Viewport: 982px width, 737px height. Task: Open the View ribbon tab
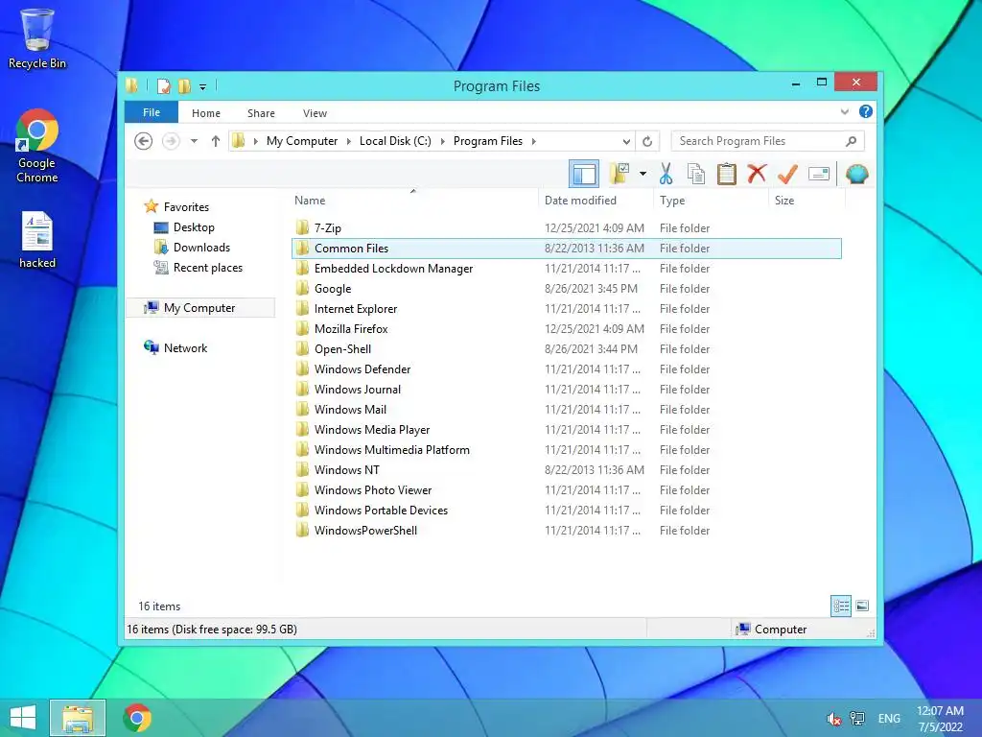pos(315,113)
